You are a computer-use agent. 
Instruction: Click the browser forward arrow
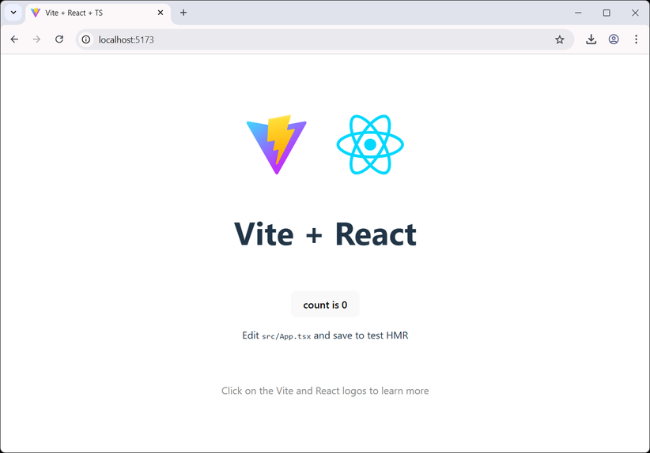point(37,39)
